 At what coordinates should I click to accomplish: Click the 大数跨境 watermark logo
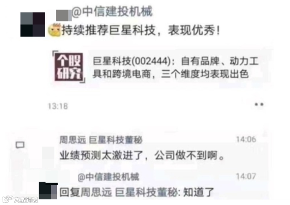20,199
